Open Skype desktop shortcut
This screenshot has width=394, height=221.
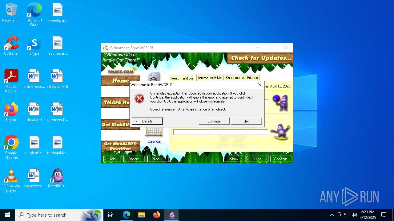pyautogui.click(x=34, y=46)
